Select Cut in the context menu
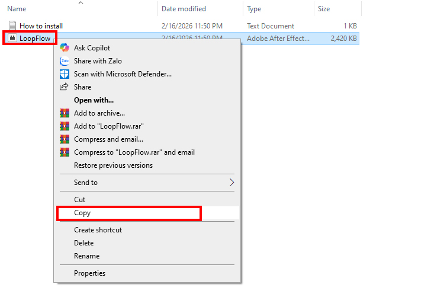 click(x=79, y=200)
